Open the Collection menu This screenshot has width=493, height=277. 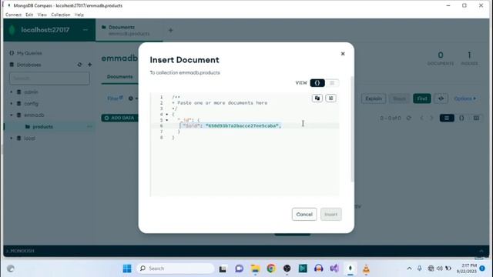(x=60, y=15)
